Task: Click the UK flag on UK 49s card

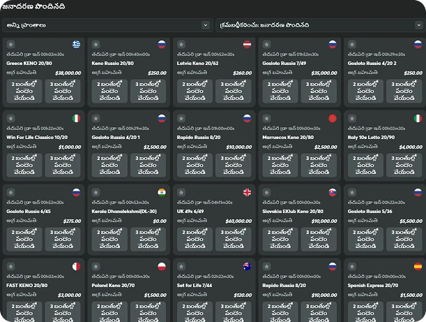Action: point(247,193)
